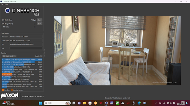This screenshot has height=106, width=190.
Task: Open the Windows Start menu
Action: tap(40, 103)
